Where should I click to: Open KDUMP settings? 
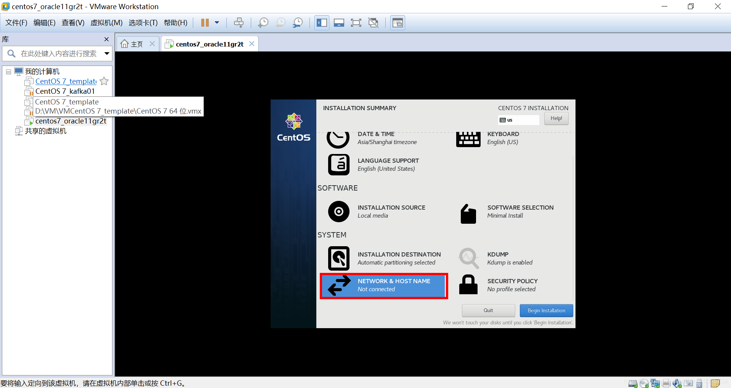tap(496, 258)
